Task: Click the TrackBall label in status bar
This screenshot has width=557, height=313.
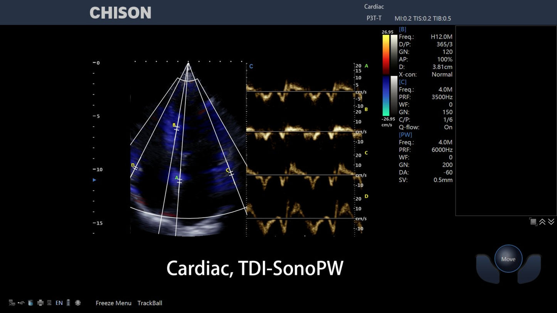Action: 150,303
